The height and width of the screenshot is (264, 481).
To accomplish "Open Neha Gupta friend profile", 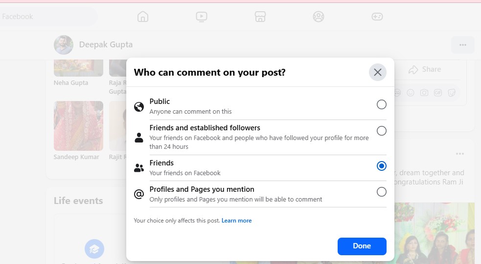I will click(x=71, y=83).
